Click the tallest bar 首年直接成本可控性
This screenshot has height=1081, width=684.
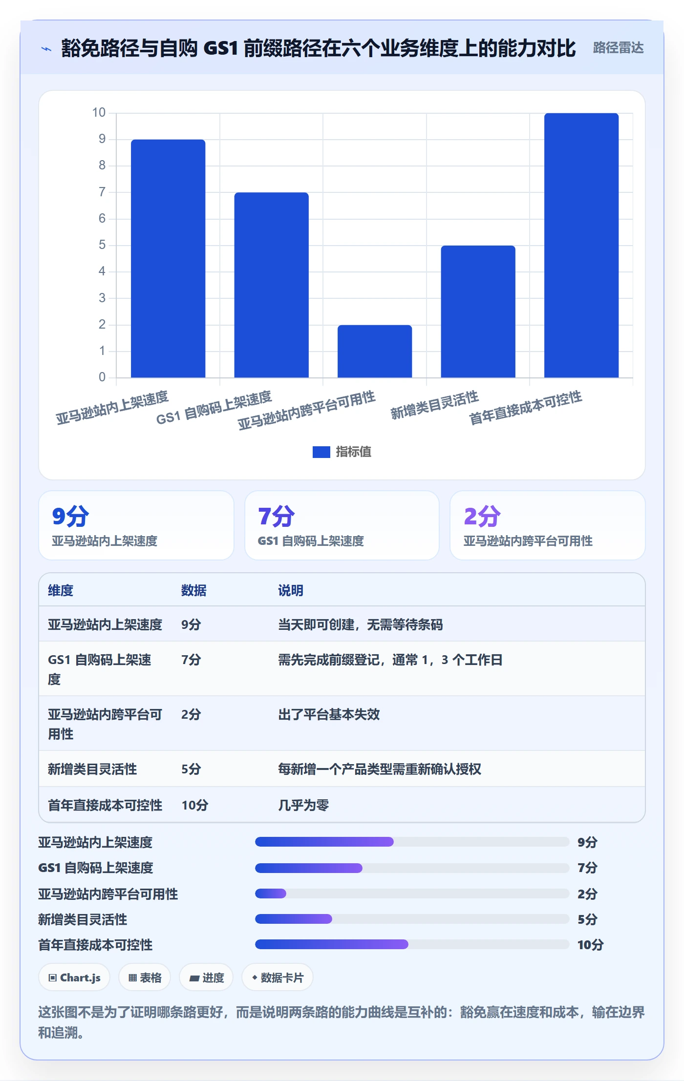[581, 245]
